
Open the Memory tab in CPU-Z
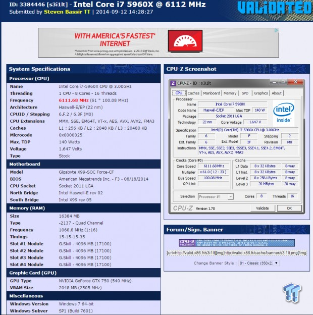[x=230, y=93]
